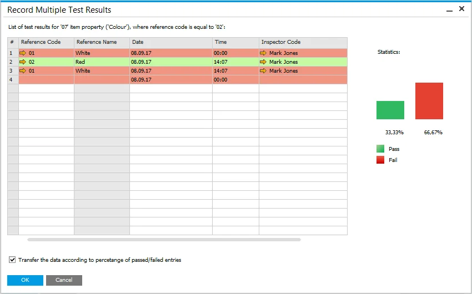Image resolution: width=472 pixels, height=294 pixels.
Task: Close the Record Multiple Test Results window
Action: coord(461,9)
